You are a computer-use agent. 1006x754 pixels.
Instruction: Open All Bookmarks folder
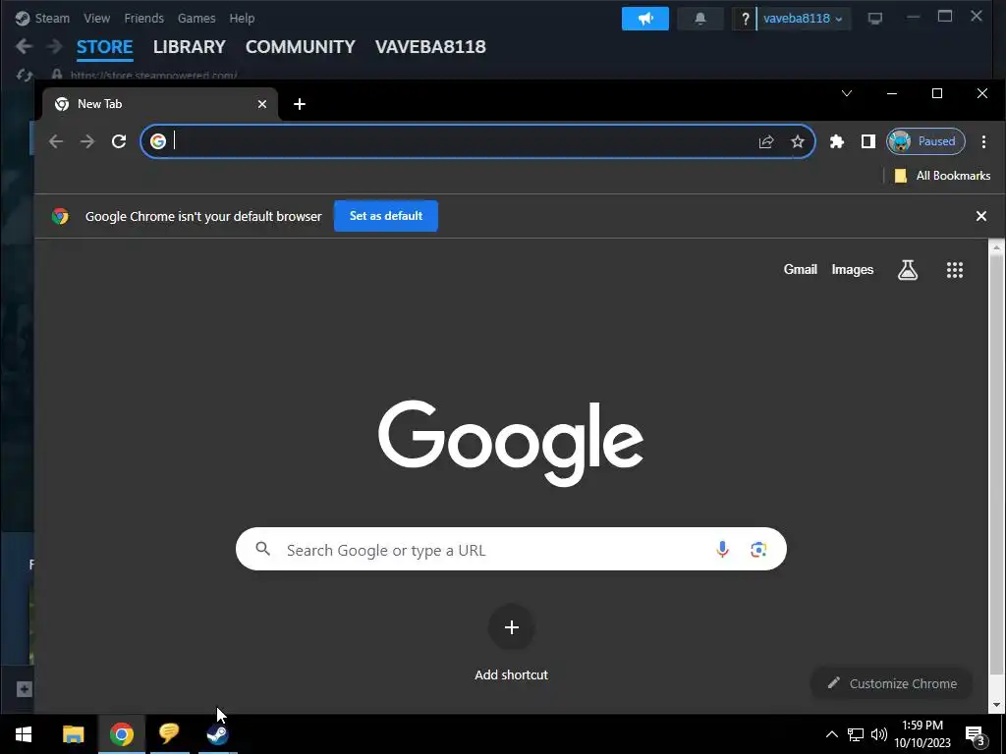pos(942,176)
